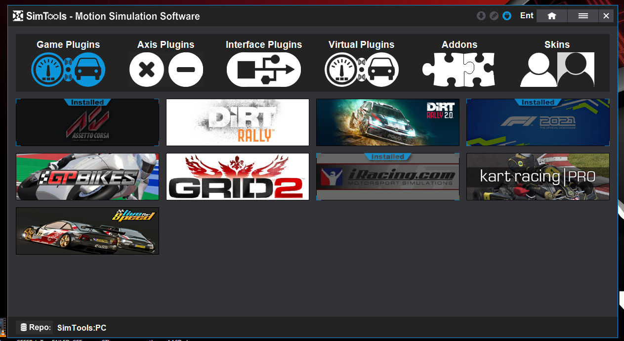Close the SimTools window
The width and height of the screenshot is (624, 341).
tap(606, 16)
